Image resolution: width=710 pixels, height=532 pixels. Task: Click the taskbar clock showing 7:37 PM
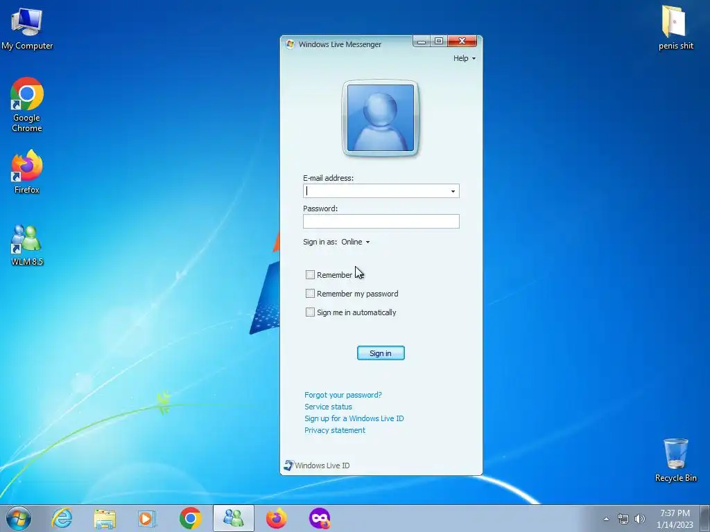coord(675,519)
